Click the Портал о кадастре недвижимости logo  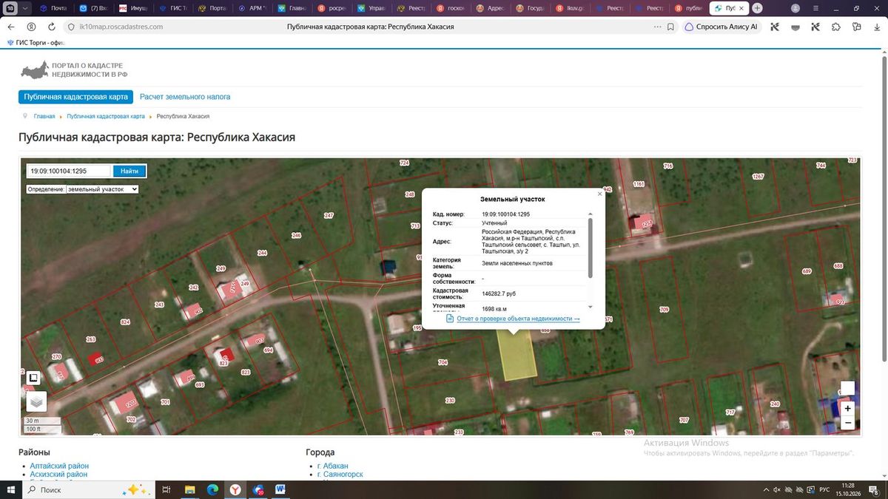point(74,71)
